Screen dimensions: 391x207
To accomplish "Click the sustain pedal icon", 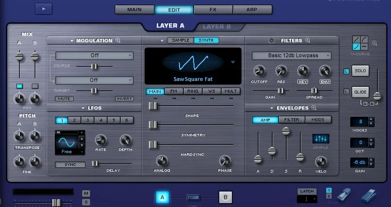I will (344, 195).
